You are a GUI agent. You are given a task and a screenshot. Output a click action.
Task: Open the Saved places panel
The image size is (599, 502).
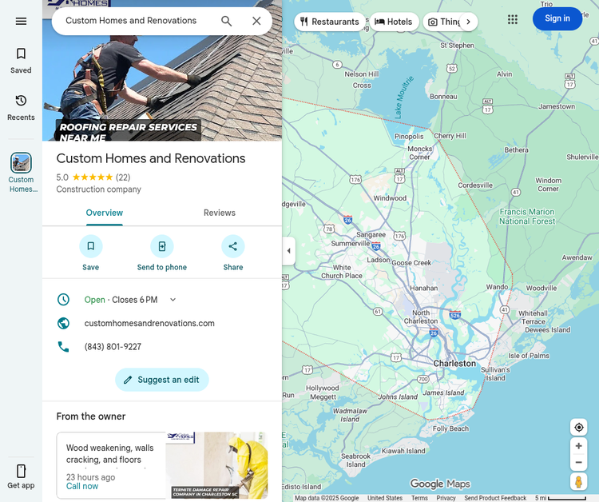point(21,61)
